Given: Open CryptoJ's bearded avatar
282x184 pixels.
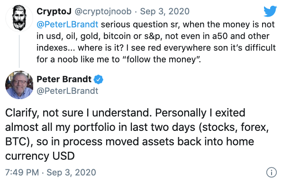Looking at the screenshot, I should [19, 18].
